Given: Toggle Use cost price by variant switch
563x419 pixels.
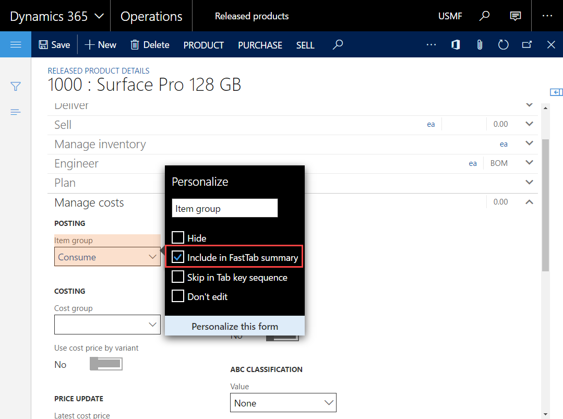Looking at the screenshot, I should (106, 364).
